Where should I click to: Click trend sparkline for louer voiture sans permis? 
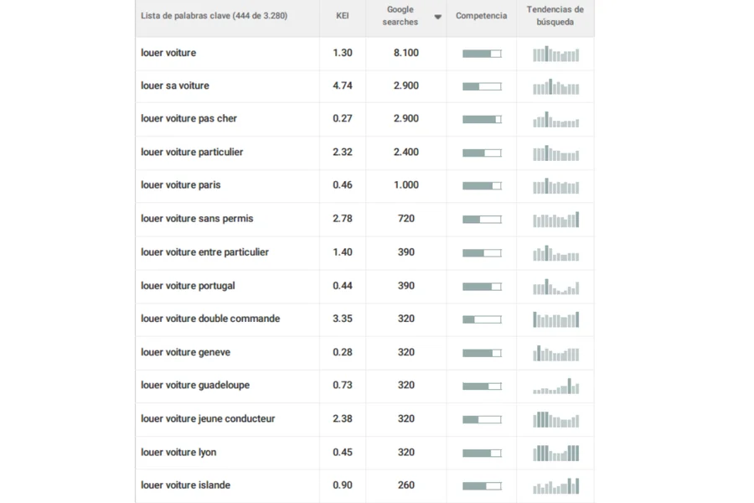pyautogui.click(x=555, y=220)
